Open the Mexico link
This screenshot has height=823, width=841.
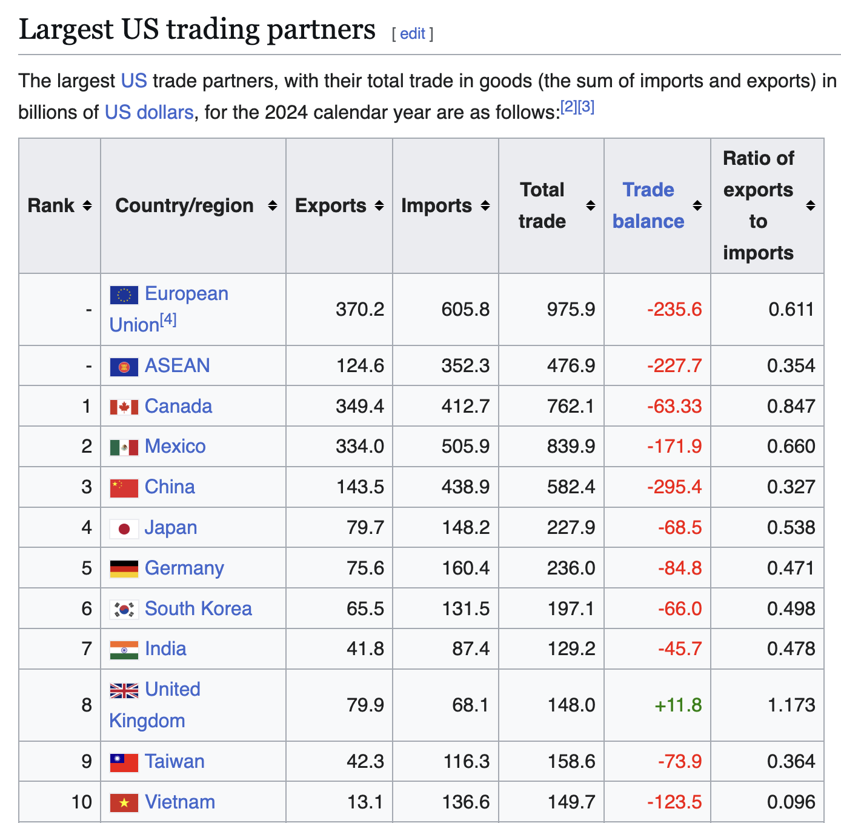(175, 446)
